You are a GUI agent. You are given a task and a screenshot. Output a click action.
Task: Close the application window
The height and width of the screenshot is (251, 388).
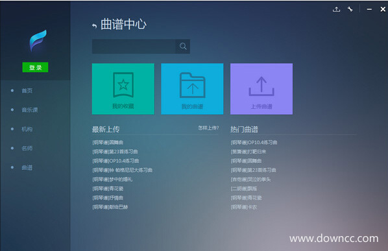tap(383, 9)
